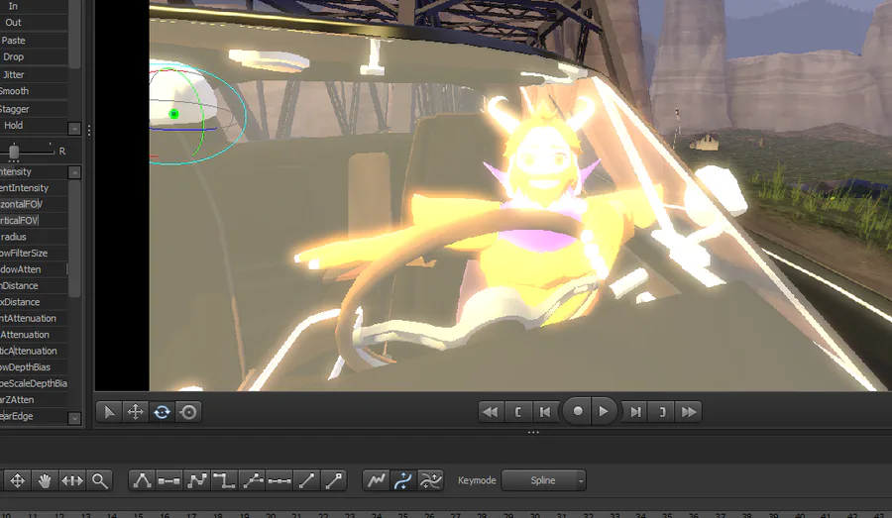Pick the graph editor hand pan tool

(x=45, y=480)
